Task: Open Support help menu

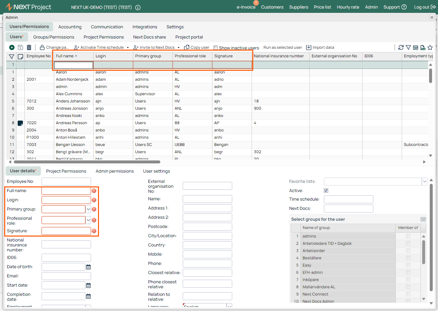Action: click(395, 7)
